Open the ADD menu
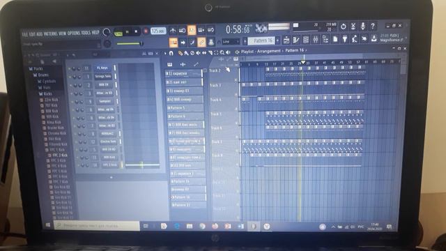 tap(40, 34)
